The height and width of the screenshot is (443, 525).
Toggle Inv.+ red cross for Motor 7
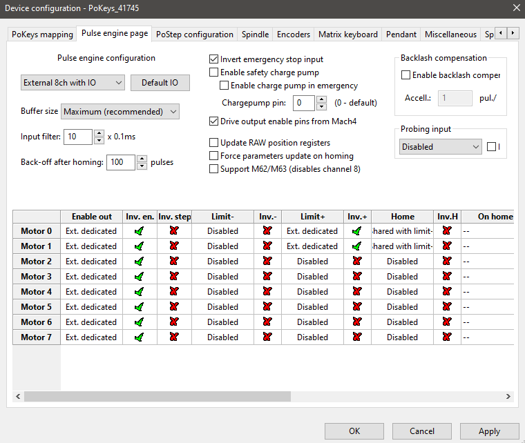tap(357, 337)
